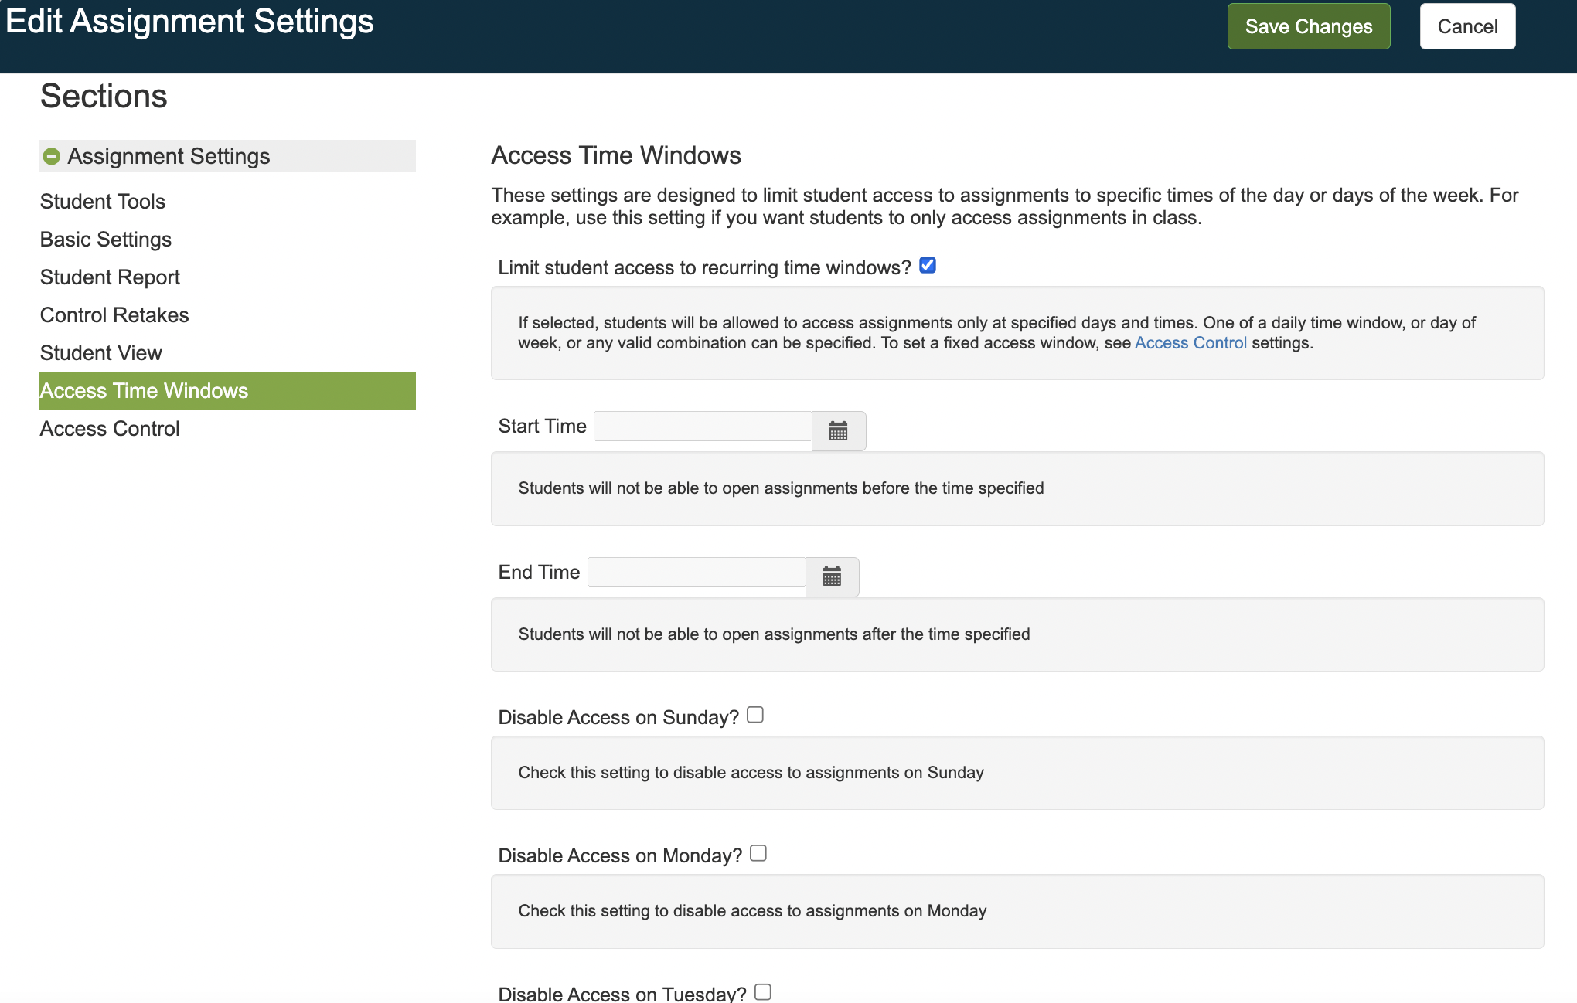Viewport: 1577px width, 1003px height.
Task: Open the End Time calendar picker
Action: pos(832,576)
